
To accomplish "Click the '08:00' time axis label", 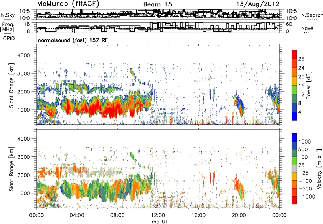I will 117,216.
